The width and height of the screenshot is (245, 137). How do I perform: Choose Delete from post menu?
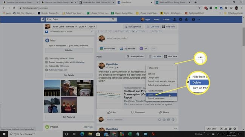coord(161,95)
